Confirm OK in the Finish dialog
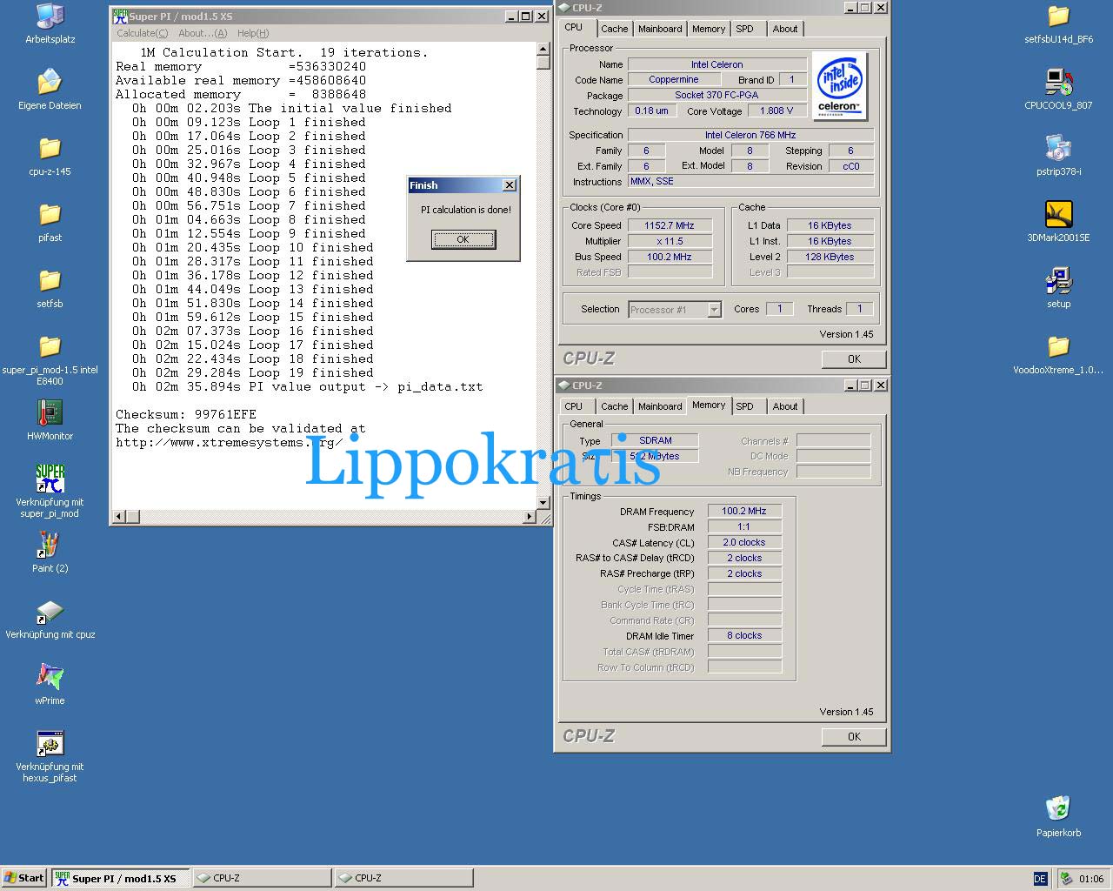Viewport: 1113px width, 891px height. click(x=463, y=239)
